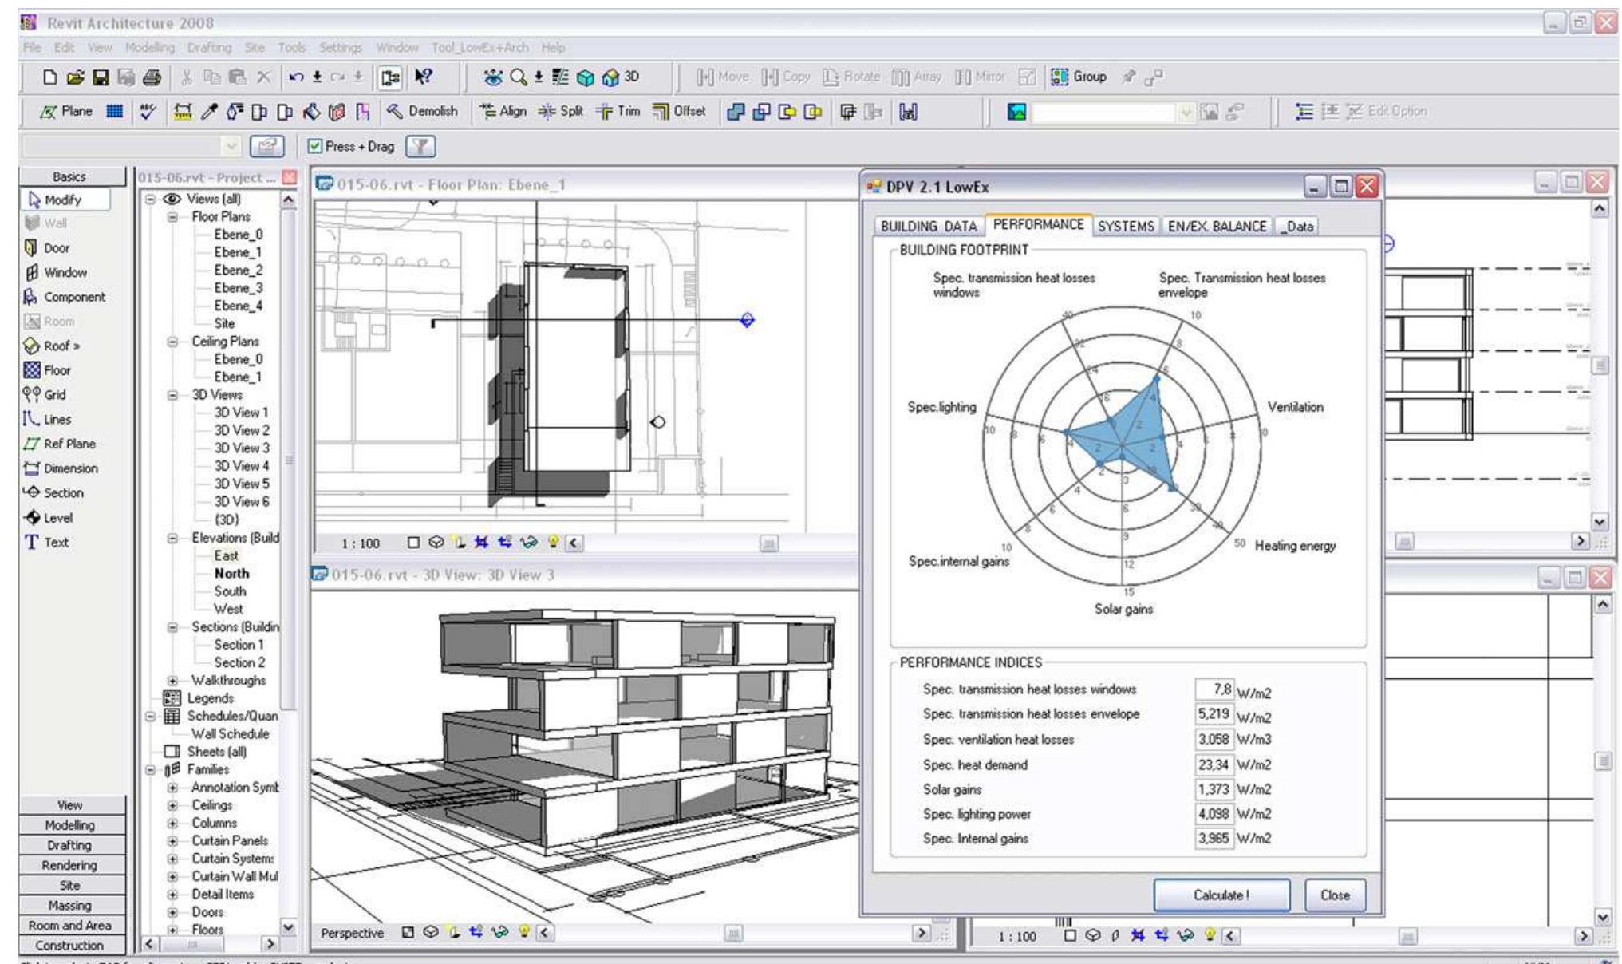Toggle the Press + Drag checkbox
The height and width of the screenshot is (964, 1622).
tap(316, 146)
